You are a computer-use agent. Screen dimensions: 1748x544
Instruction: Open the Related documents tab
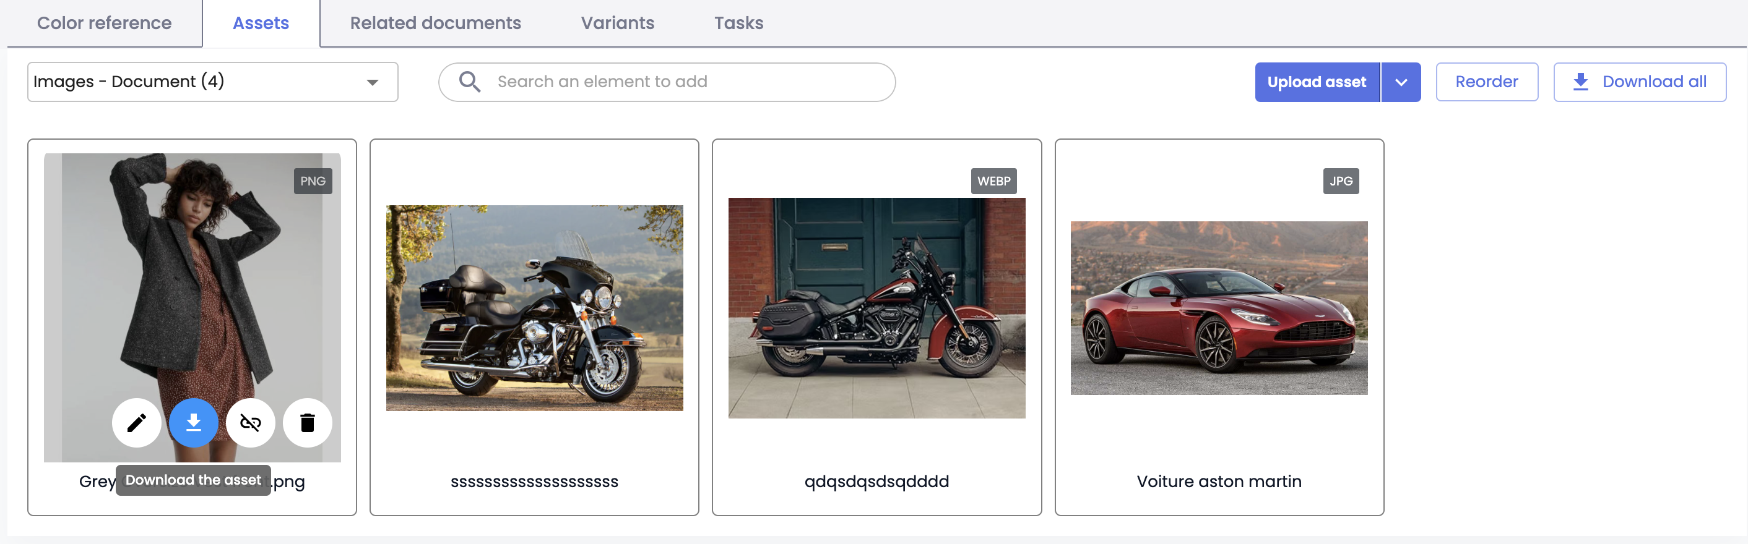point(435,23)
